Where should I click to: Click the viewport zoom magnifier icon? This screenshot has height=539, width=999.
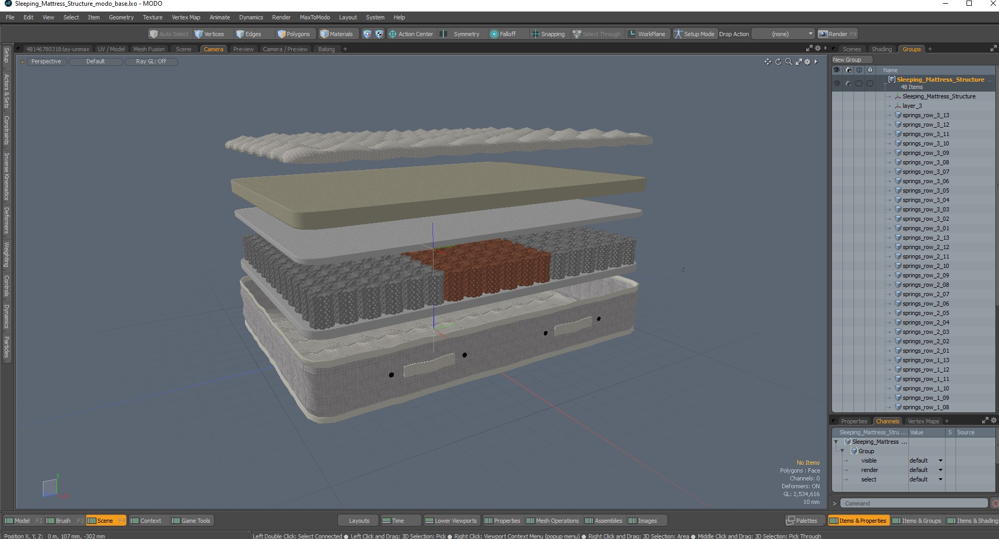point(789,62)
